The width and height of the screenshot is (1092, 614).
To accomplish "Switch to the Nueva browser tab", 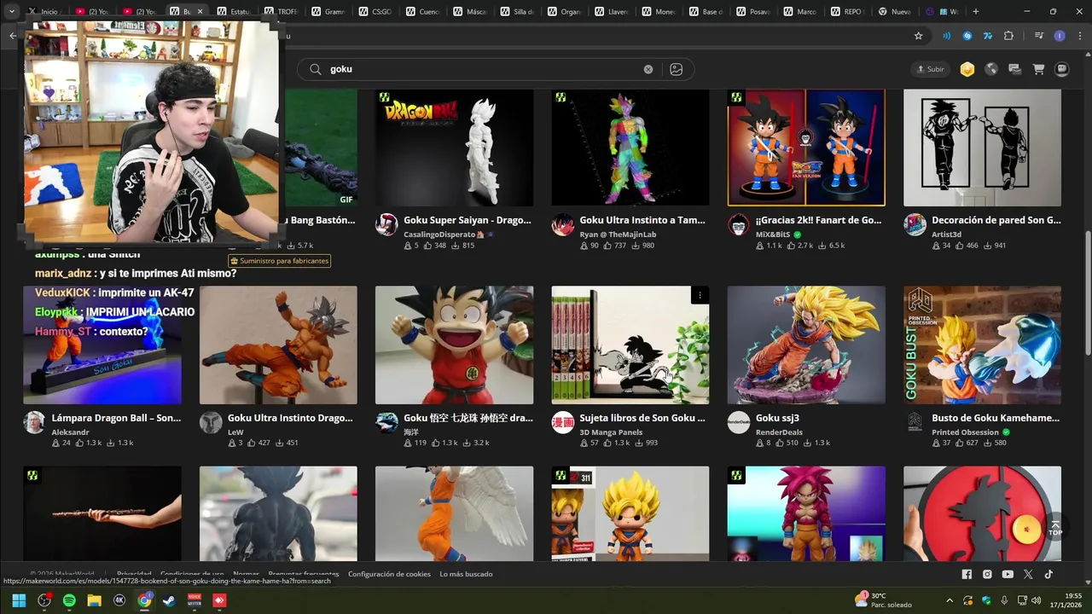I will pyautogui.click(x=894, y=12).
